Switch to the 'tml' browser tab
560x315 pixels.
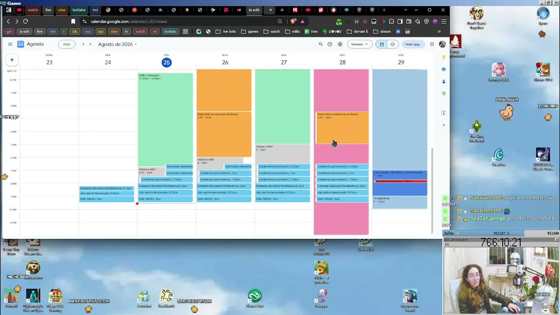95,10
